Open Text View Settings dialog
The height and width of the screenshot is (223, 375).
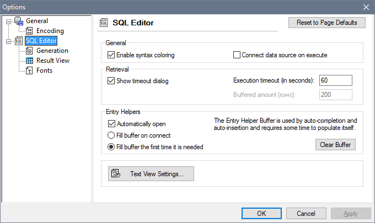(x=151, y=174)
